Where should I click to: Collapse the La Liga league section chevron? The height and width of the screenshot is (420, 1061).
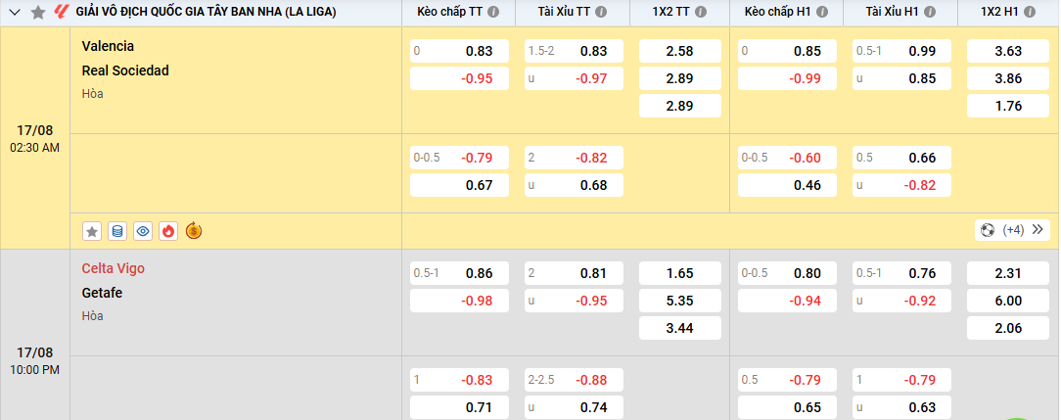pos(15,13)
